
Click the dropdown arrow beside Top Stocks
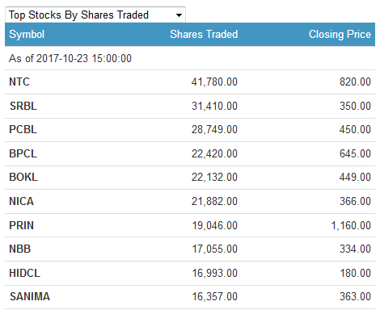click(x=179, y=15)
